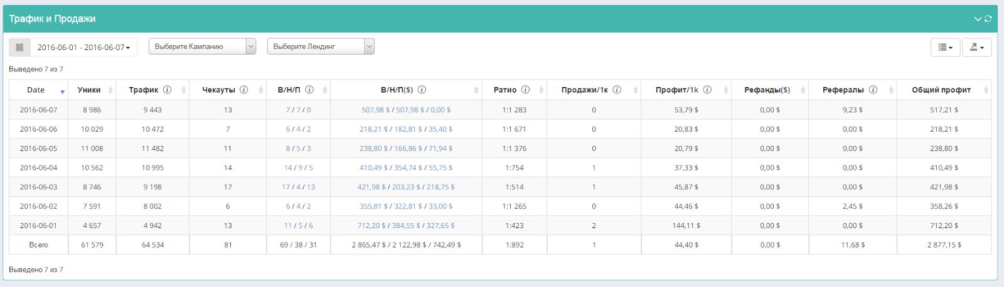Open the column list view button
The height and width of the screenshot is (287, 1004).
tap(944, 47)
